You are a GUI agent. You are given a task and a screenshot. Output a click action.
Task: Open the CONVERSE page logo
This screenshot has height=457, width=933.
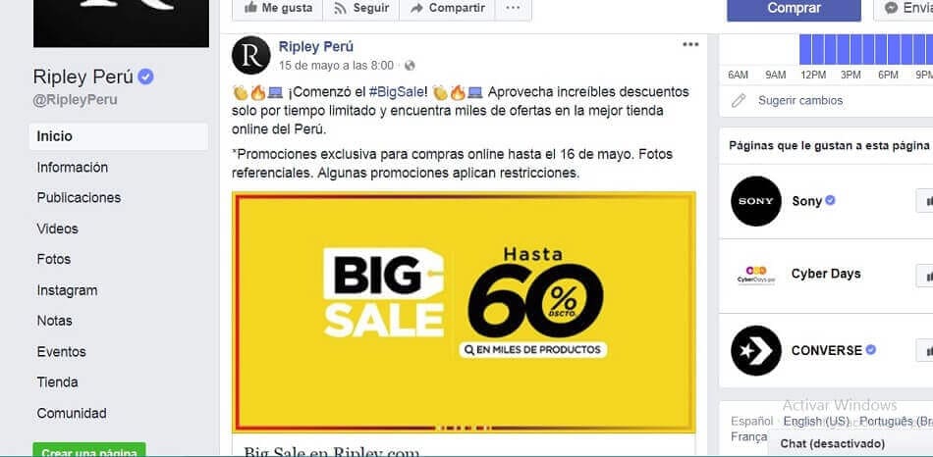(x=755, y=351)
